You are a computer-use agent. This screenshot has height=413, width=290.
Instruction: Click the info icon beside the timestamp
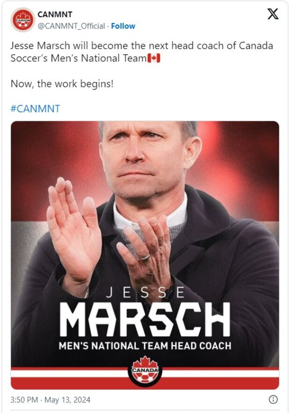click(274, 399)
